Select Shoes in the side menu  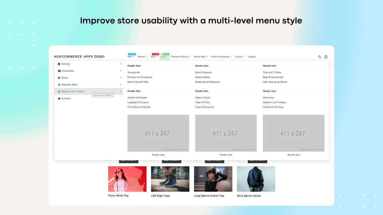[x=89, y=78]
